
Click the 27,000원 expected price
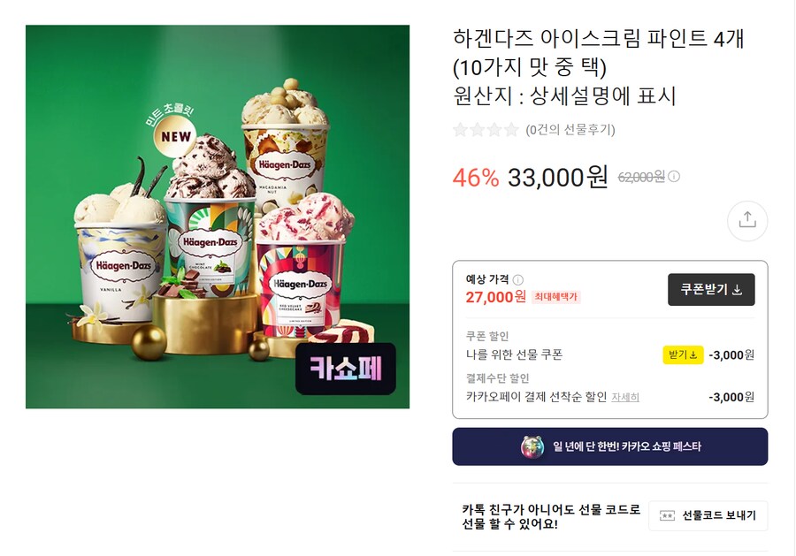[495, 297]
